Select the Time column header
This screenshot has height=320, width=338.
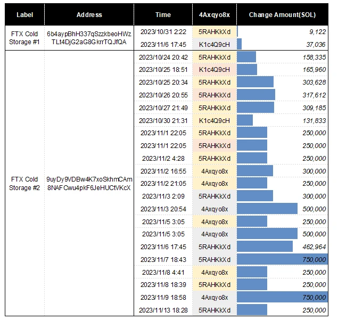[x=163, y=15]
